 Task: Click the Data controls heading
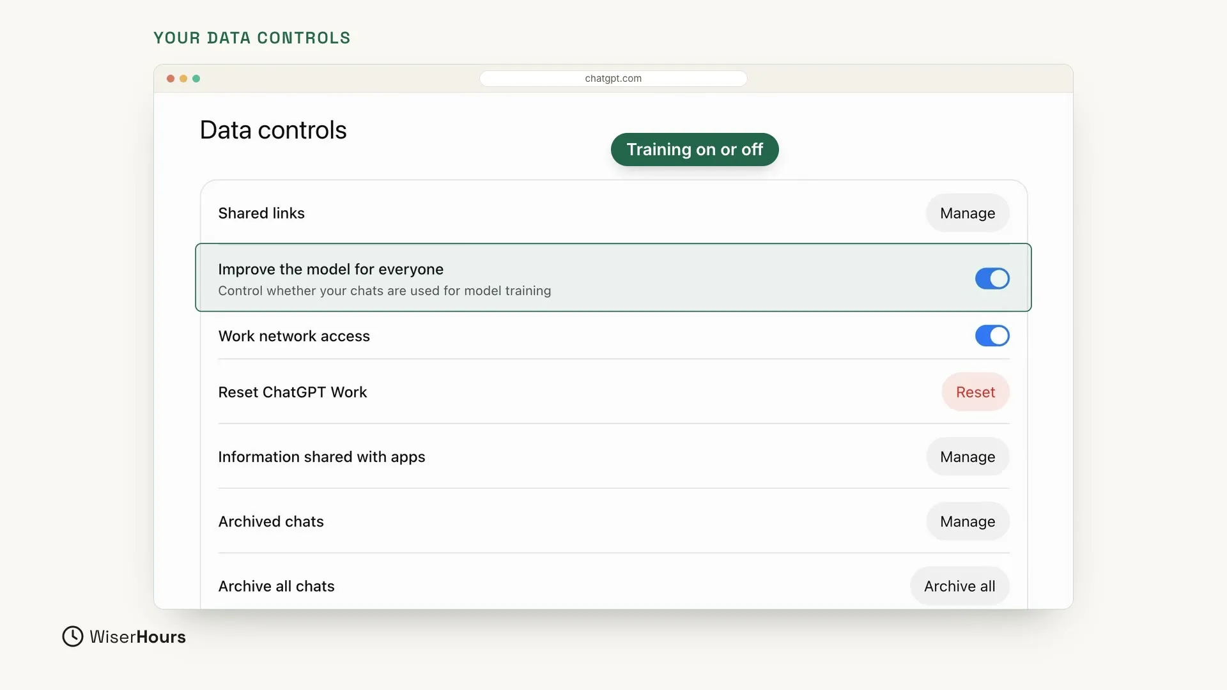tap(273, 130)
